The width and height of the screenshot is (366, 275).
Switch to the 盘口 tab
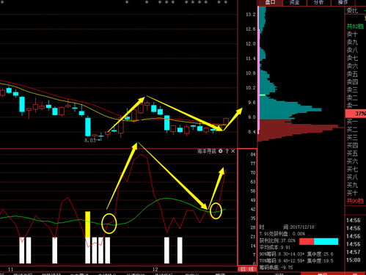coord(270,2)
